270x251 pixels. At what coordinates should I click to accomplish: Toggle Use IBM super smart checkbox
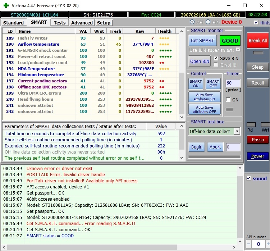click(238, 50)
